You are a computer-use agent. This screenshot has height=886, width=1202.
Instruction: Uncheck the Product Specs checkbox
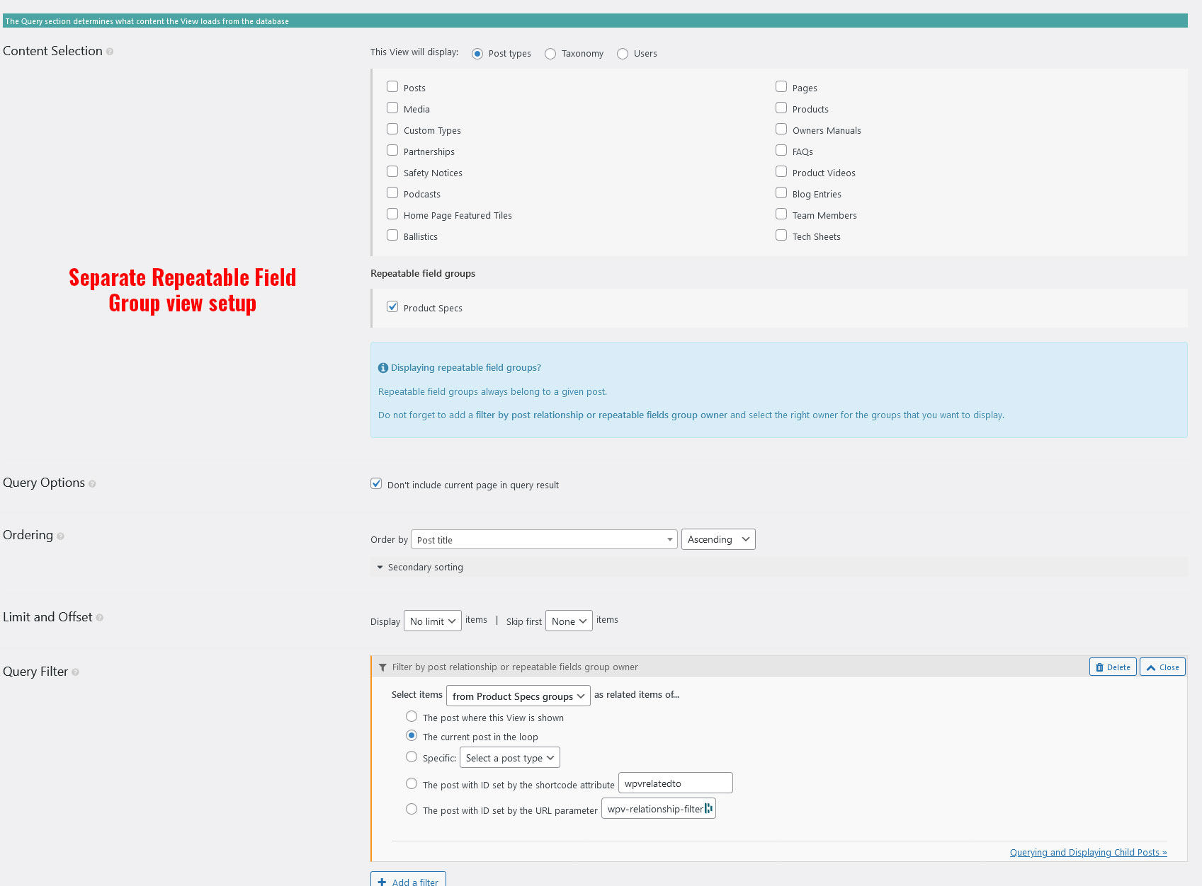(x=392, y=307)
